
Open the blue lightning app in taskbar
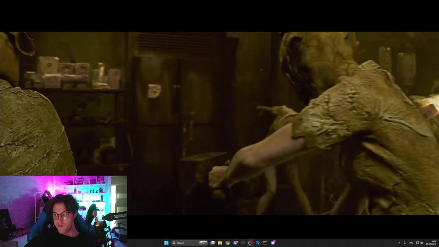pyautogui.click(x=258, y=243)
